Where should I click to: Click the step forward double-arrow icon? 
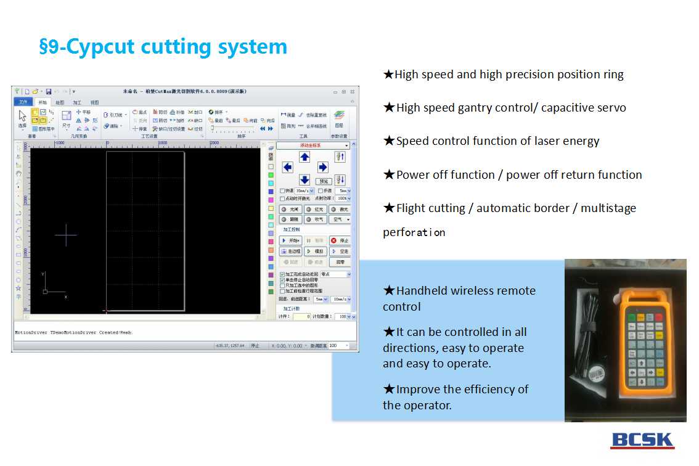(x=270, y=128)
